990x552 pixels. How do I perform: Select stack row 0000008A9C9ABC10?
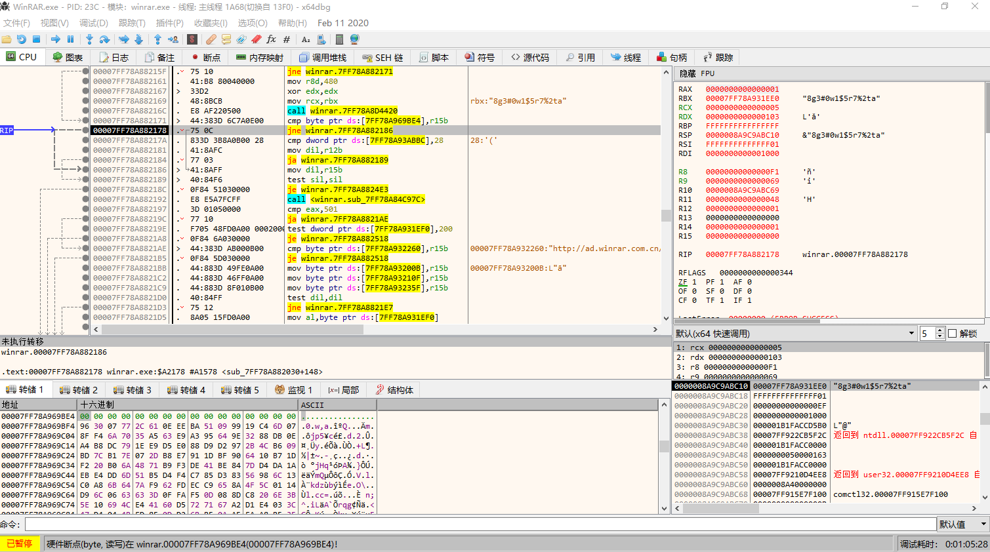pyautogui.click(x=825, y=386)
